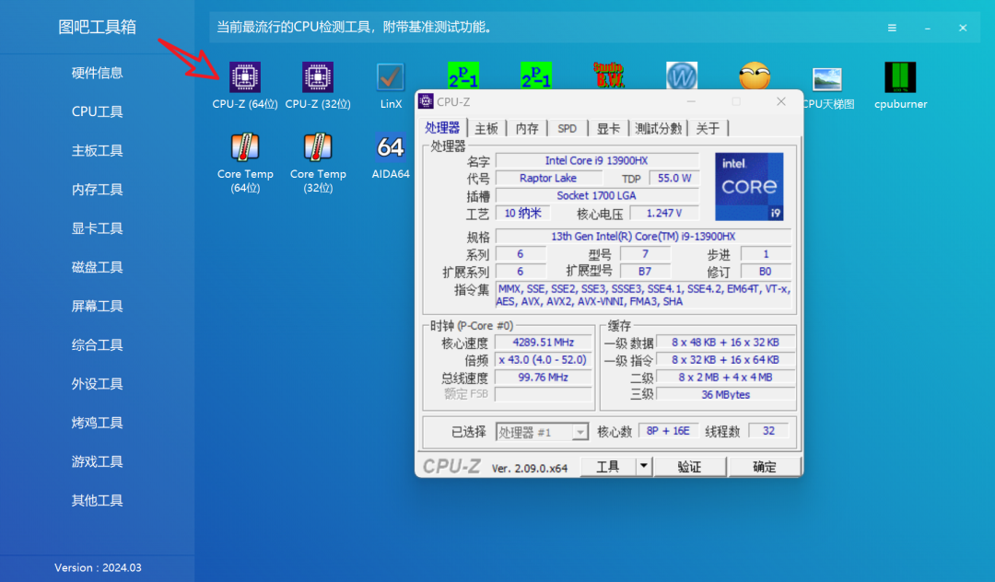
Task: Click the instruction set list starting MMX, SSE
Action: tap(644, 296)
